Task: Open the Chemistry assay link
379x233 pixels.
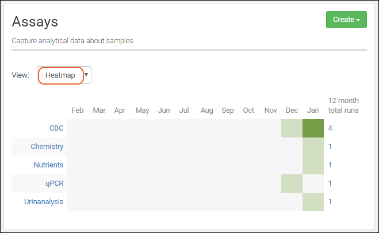Action: click(x=47, y=147)
